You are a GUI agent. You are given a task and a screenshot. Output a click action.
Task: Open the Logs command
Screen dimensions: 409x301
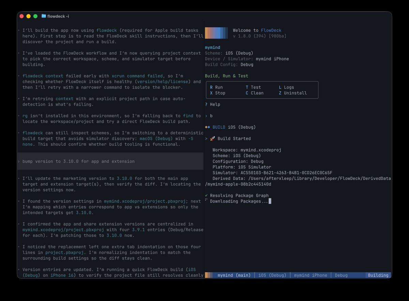pos(286,87)
